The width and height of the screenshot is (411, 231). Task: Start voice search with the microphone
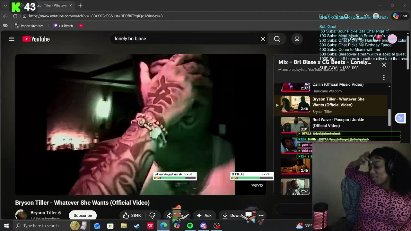297,39
